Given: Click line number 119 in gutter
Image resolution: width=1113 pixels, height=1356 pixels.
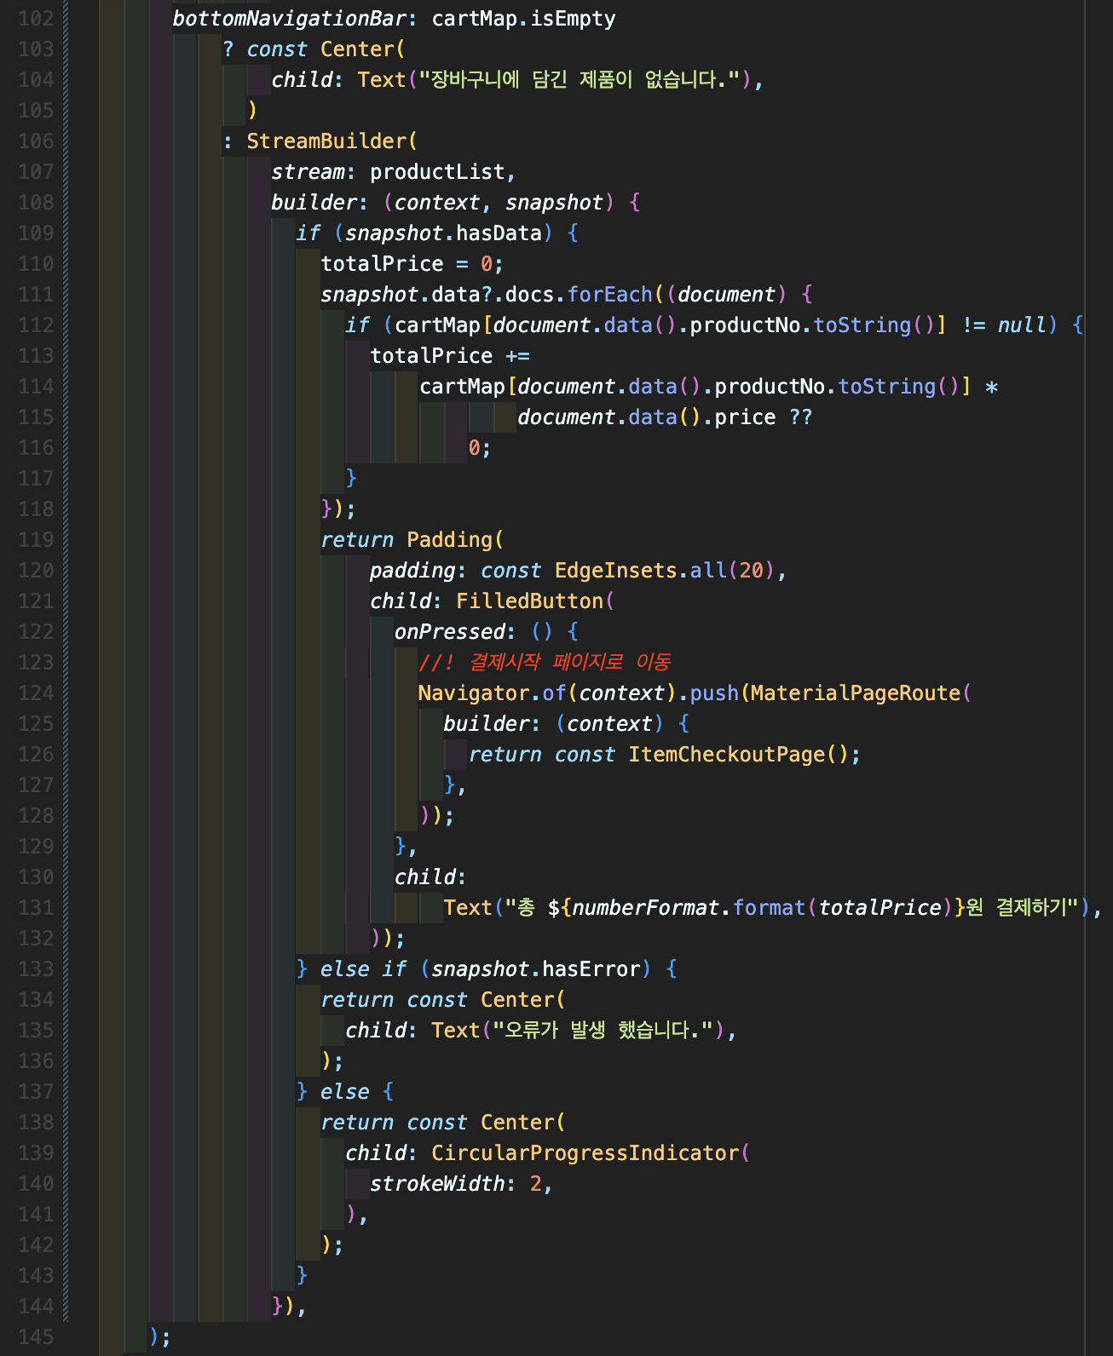Looking at the screenshot, I should (x=36, y=540).
